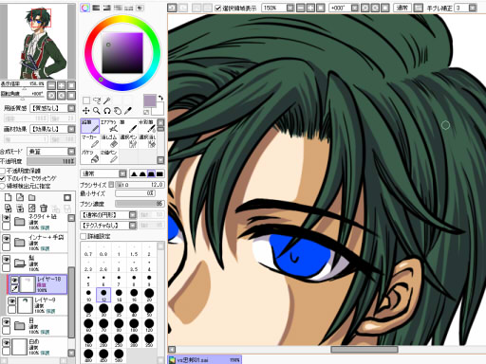Select the Binary Pen (2値ペン) tool
This screenshot has height=364, width=486.
coord(109,156)
